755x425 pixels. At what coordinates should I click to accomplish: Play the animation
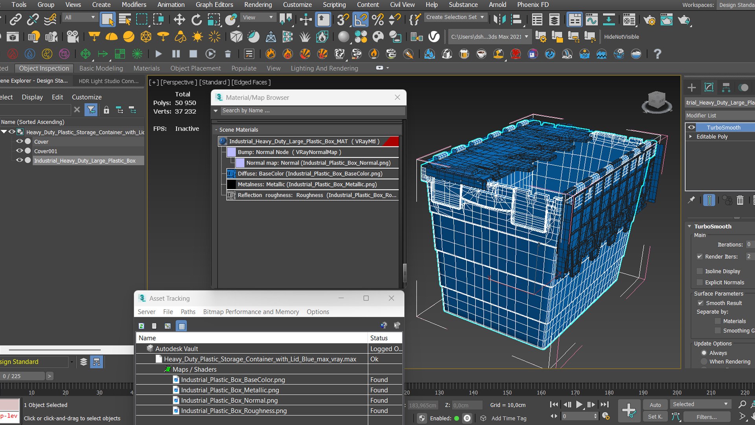pos(579,404)
